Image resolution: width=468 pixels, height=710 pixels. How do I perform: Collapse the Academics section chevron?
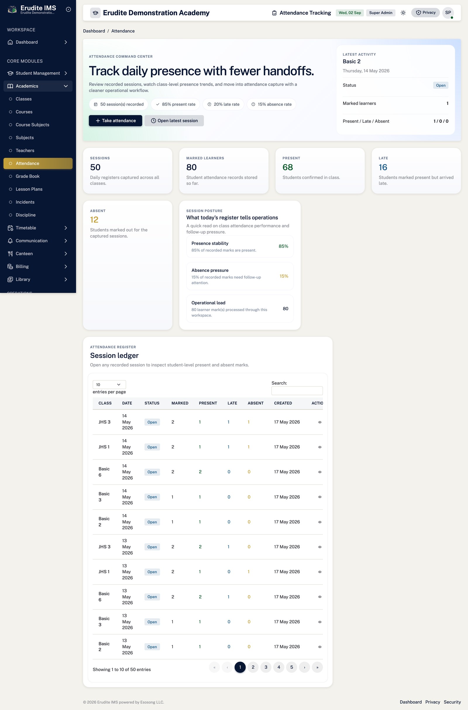coord(66,86)
